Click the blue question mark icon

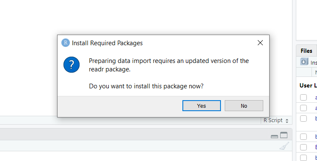[x=72, y=65]
